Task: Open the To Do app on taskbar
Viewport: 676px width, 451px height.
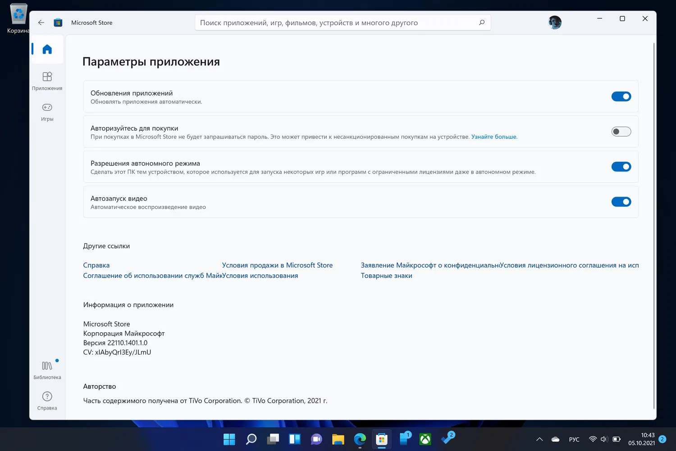Action: (x=448, y=438)
